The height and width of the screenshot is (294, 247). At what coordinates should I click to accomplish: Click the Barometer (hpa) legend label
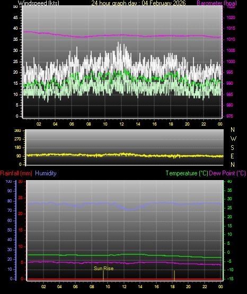[217, 3]
